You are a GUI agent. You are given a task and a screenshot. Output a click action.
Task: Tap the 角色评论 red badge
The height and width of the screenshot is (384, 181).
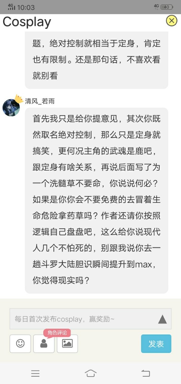point(57,333)
